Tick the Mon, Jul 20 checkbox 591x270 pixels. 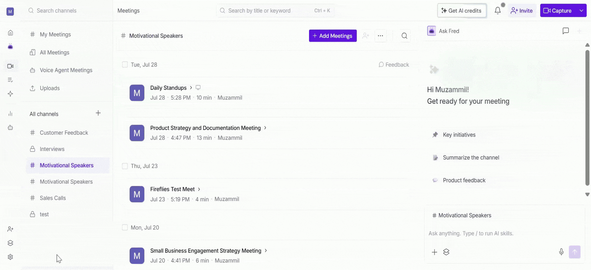pos(125,228)
